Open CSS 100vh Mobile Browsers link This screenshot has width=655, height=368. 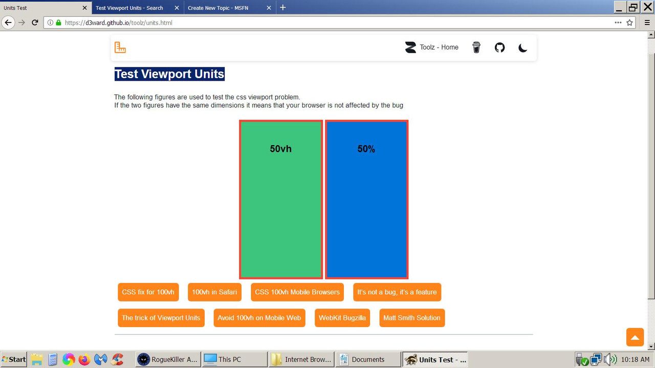point(297,292)
